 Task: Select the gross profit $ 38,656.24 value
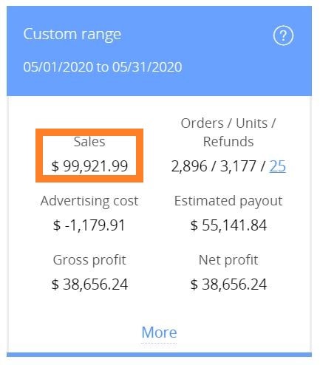(89, 284)
